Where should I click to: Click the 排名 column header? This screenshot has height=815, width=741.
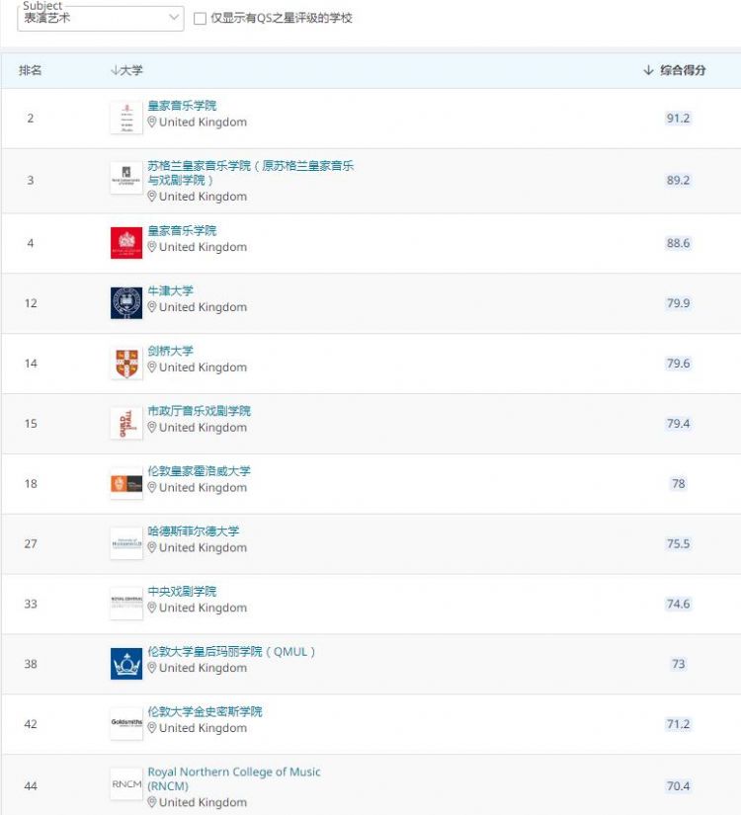(x=33, y=70)
